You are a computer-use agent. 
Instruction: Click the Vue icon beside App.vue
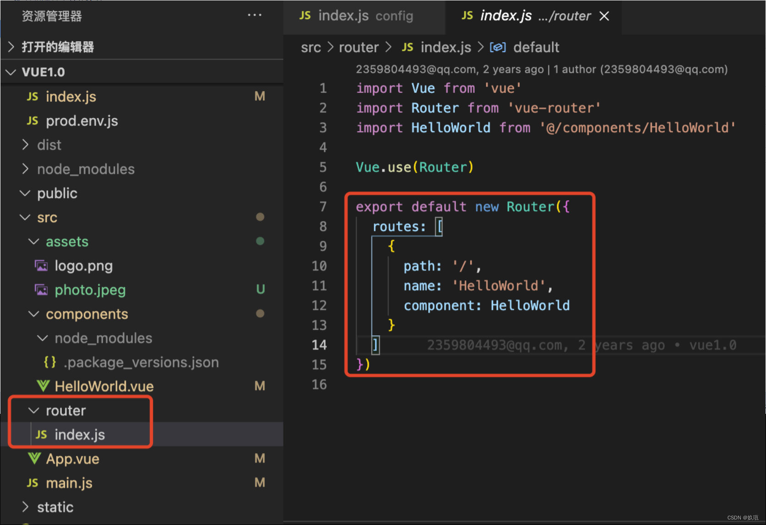[x=34, y=458]
